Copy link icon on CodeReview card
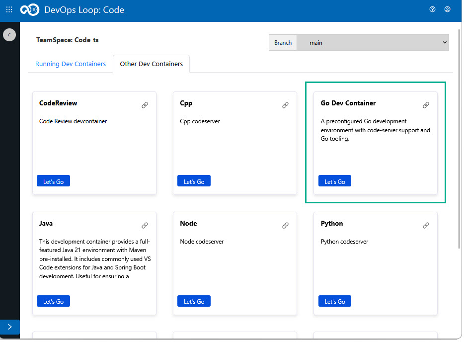This screenshot has height=343, width=464. point(145,105)
